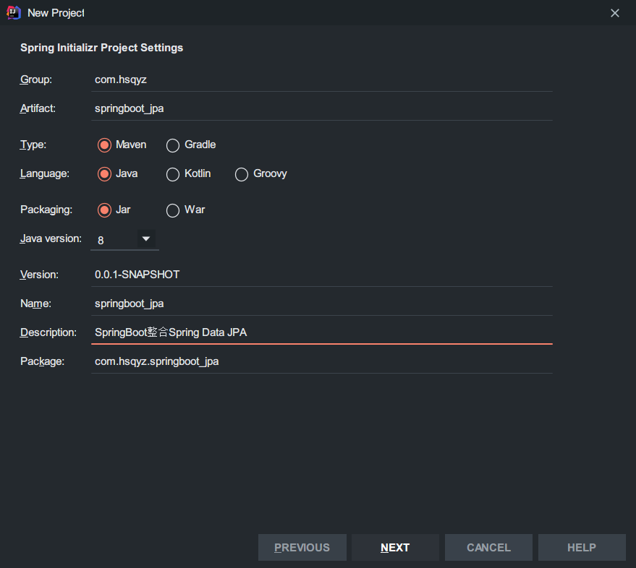The width and height of the screenshot is (636, 568).
Task: Click the Packaging label
Action: 46,210
